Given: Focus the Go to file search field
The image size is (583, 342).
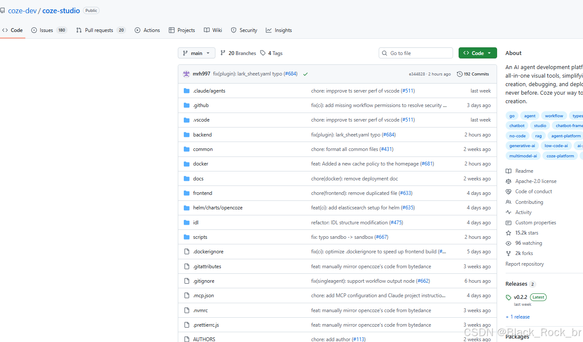Looking at the screenshot, I should pos(416,53).
